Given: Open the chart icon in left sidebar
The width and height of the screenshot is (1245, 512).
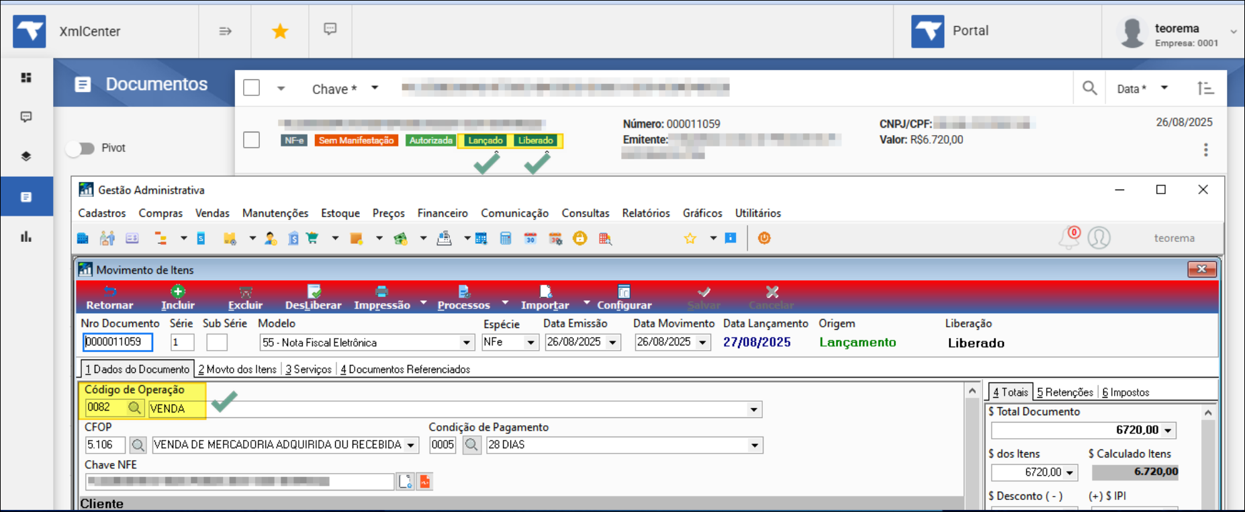Looking at the screenshot, I should pos(26,237).
